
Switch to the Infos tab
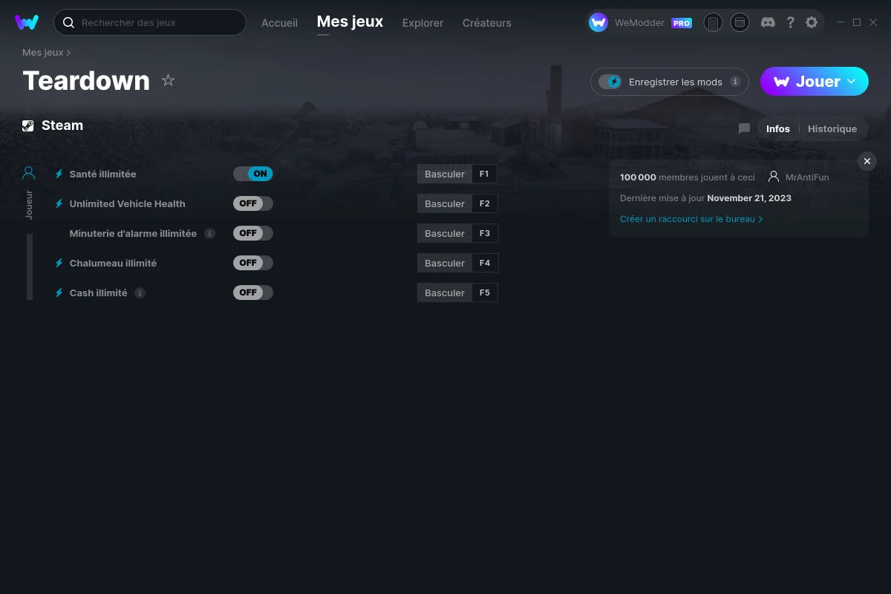pyautogui.click(x=778, y=128)
